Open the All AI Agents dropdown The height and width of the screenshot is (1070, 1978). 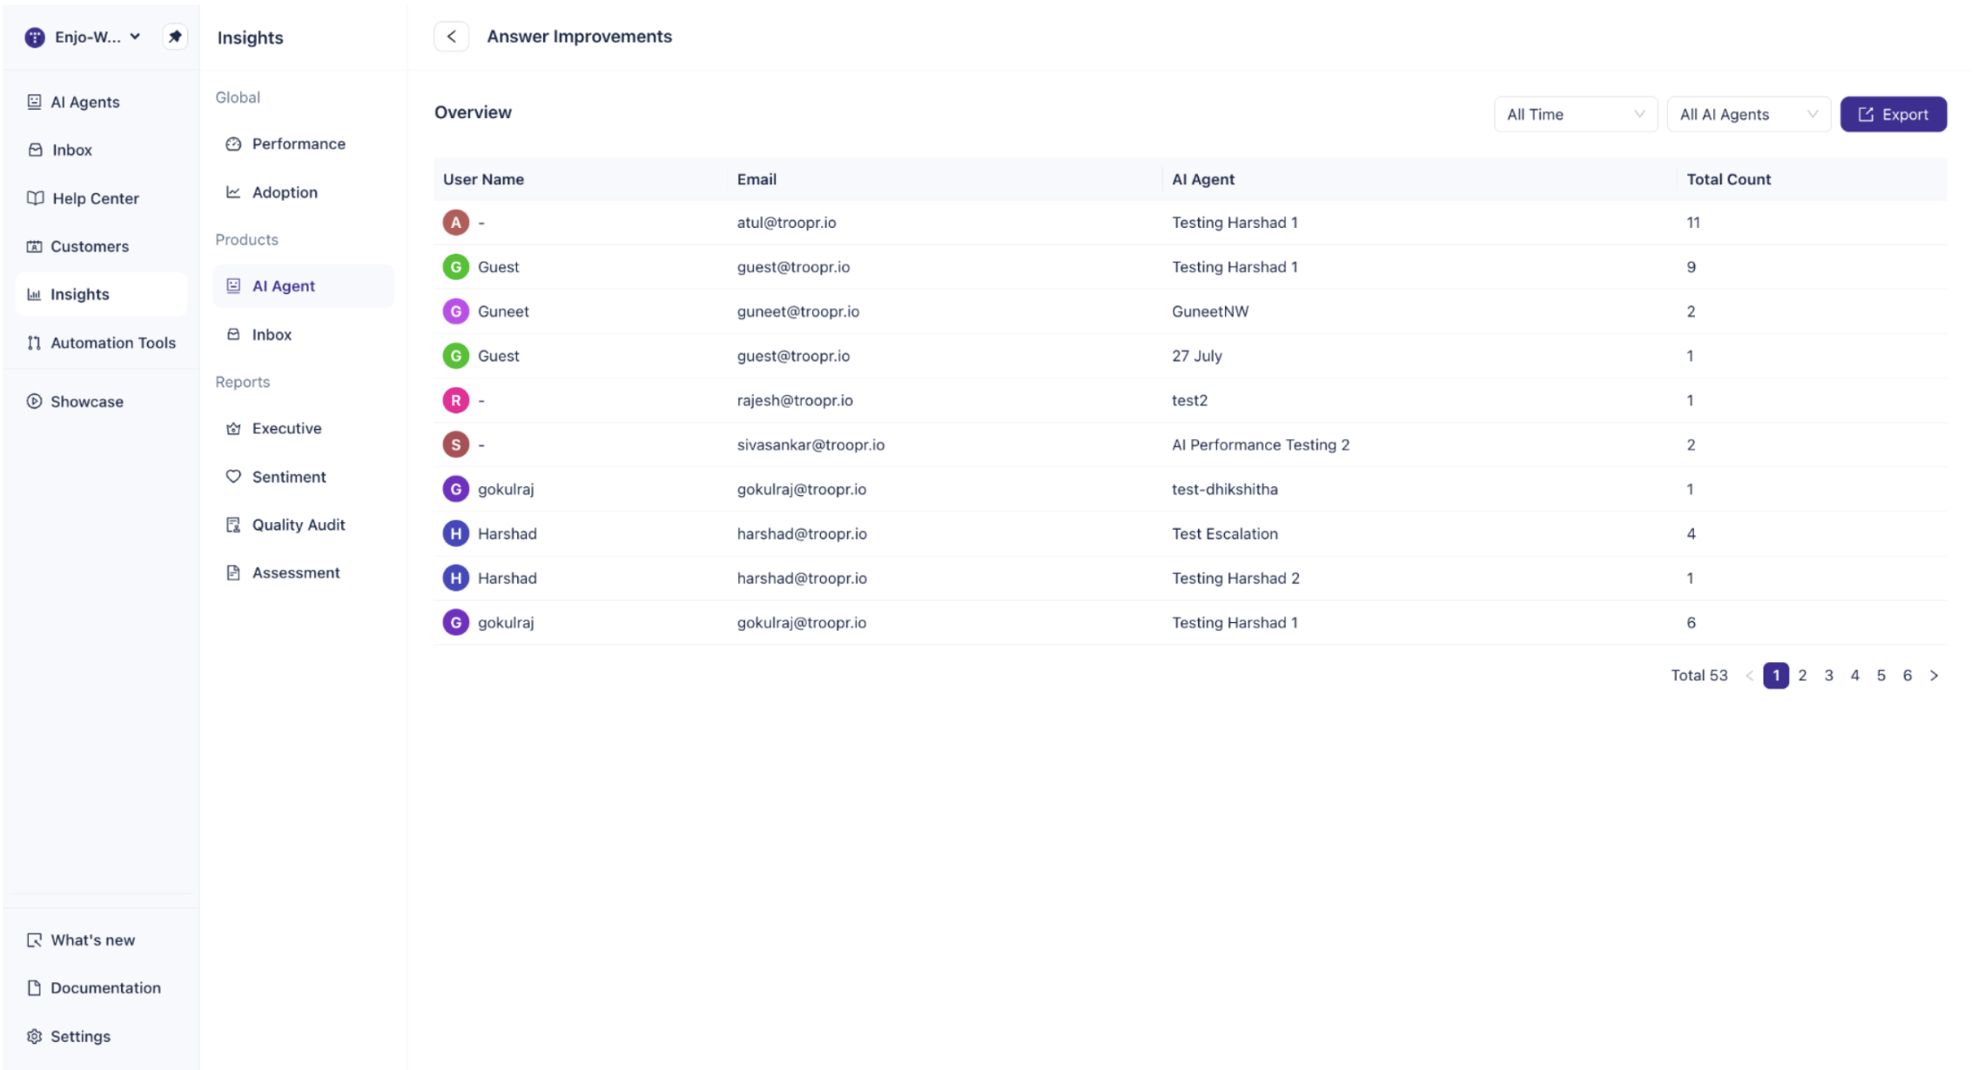(x=1748, y=114)
